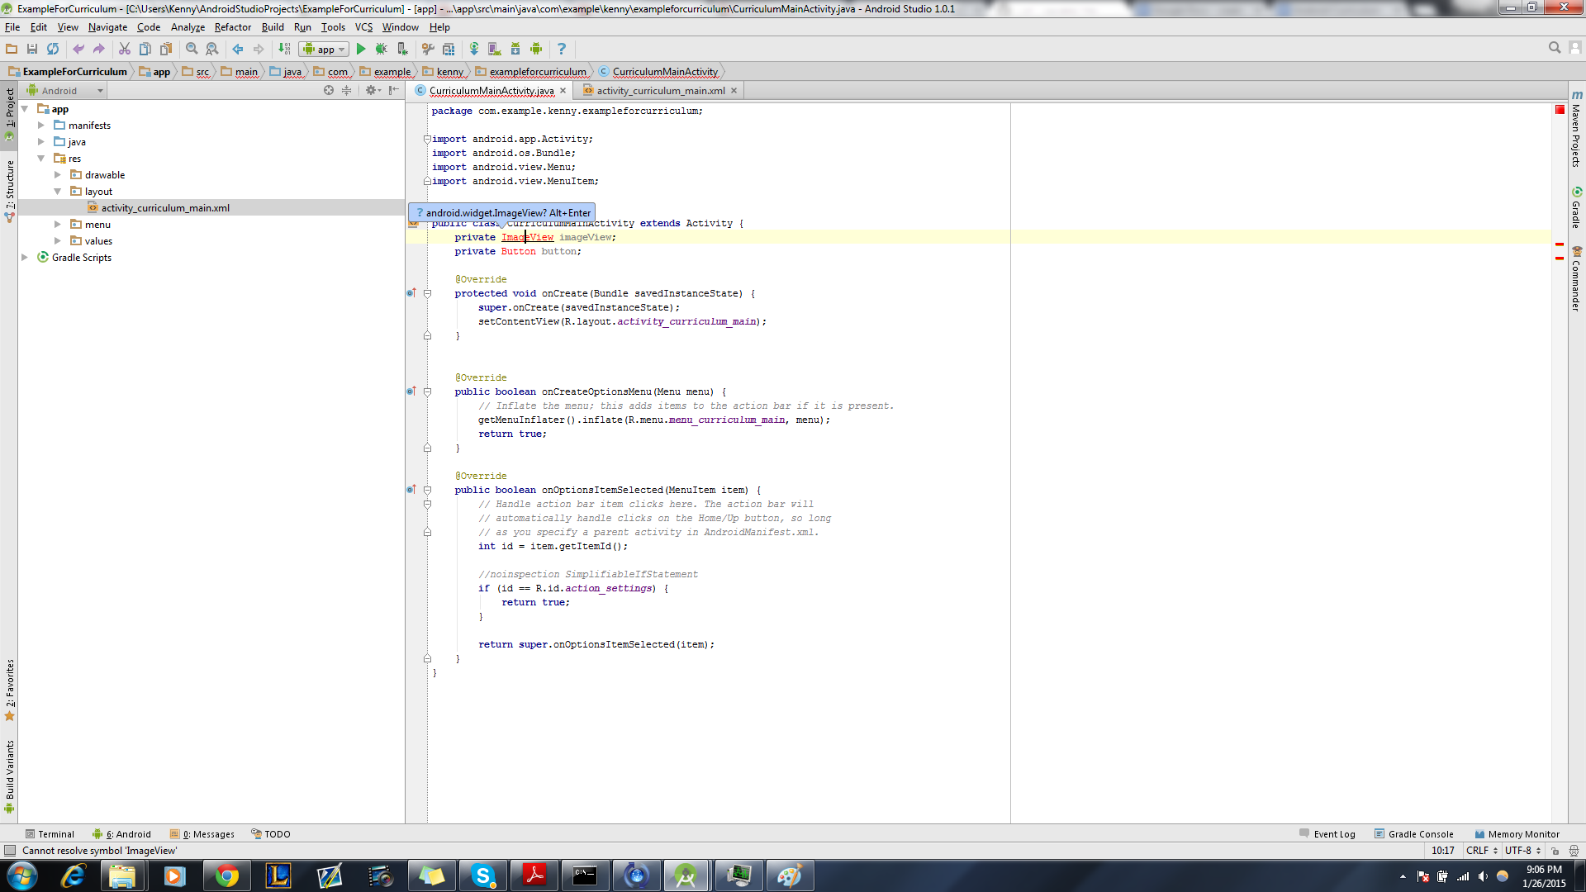
Task: Open the Terminal tool window
Action: coord(50,834)
